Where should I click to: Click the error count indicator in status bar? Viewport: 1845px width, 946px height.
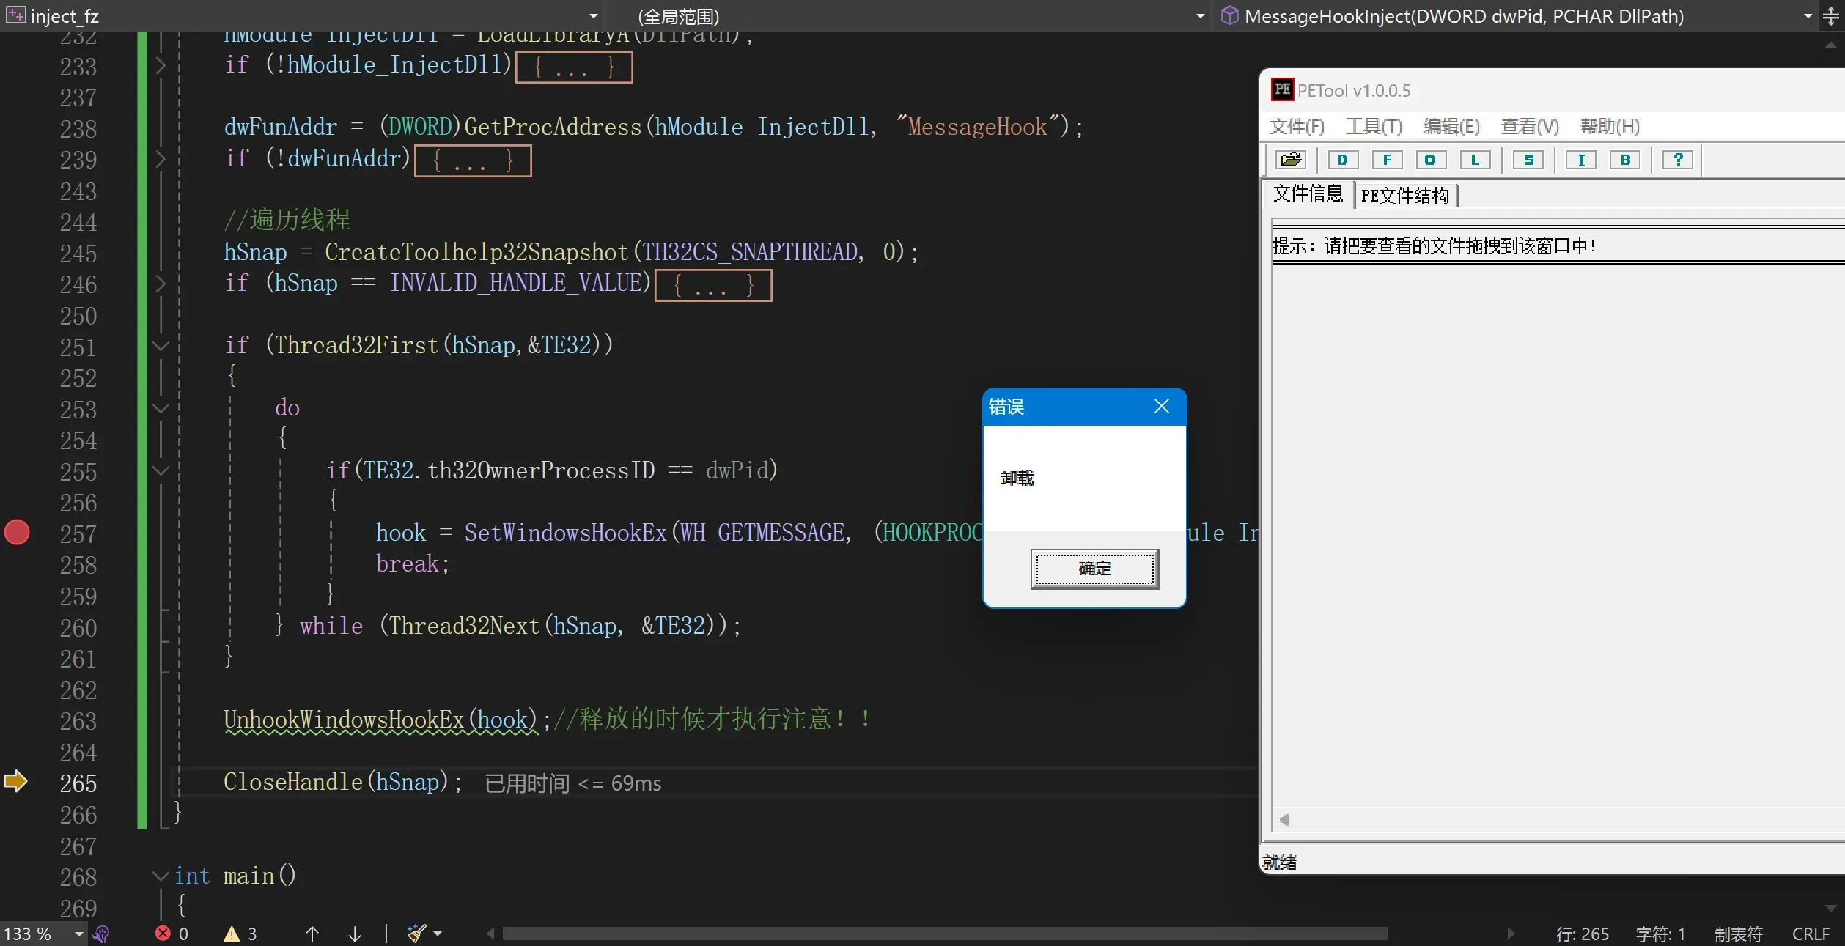tap(172, 933)
